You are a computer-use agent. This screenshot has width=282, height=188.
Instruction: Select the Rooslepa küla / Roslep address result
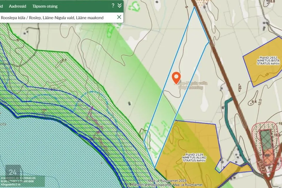click(52, 18)
